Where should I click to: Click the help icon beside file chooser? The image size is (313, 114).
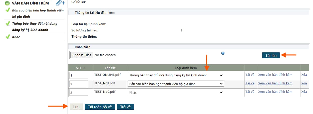223,53
